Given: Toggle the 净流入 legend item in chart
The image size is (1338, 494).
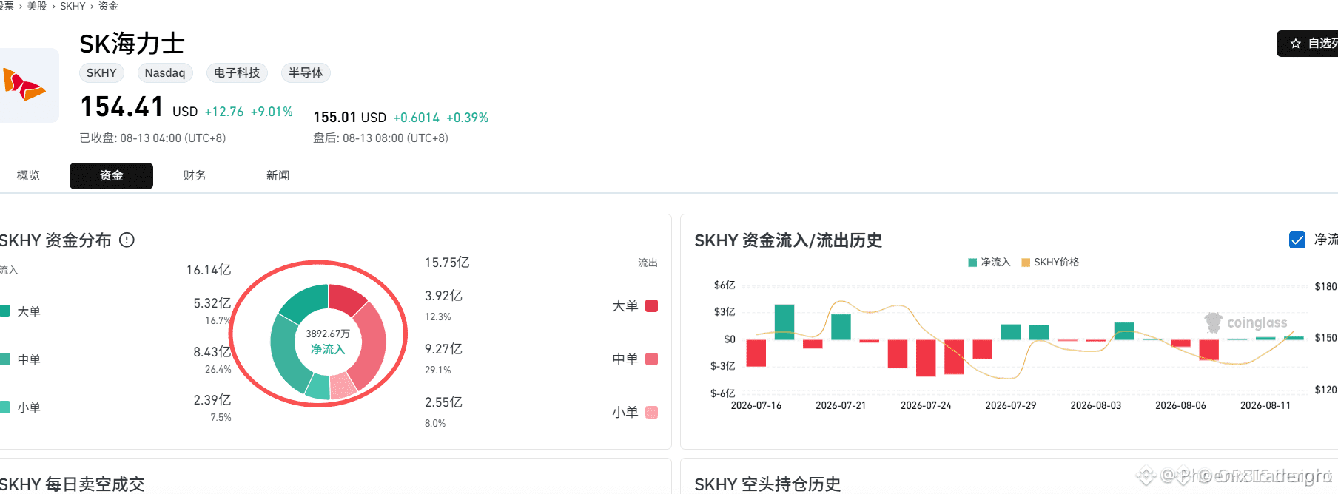Looking at the screenshot, I should coord(989,262).
